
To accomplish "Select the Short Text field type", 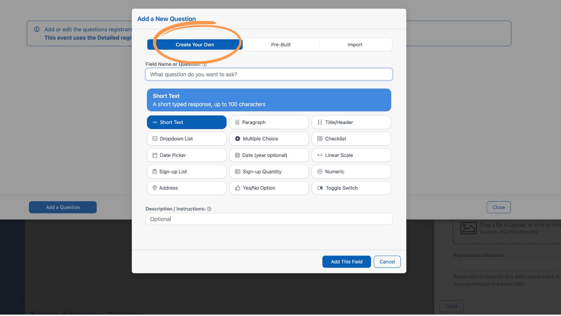I will click(187, 122).
